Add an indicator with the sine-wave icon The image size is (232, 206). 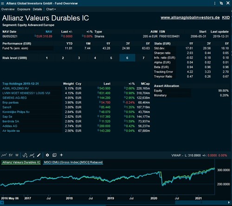pos(25,155)
